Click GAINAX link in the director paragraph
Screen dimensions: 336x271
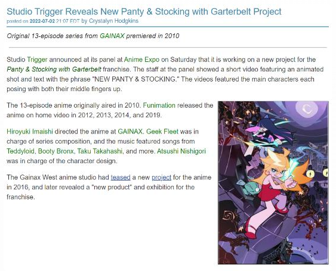coord(130,131)
